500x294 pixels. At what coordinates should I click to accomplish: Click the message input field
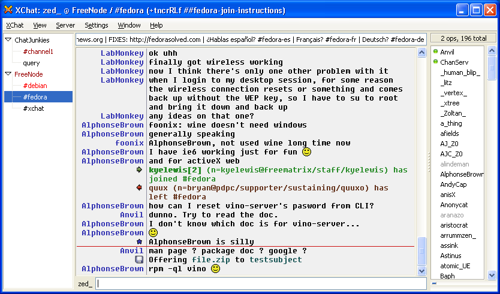pos(261,284)
